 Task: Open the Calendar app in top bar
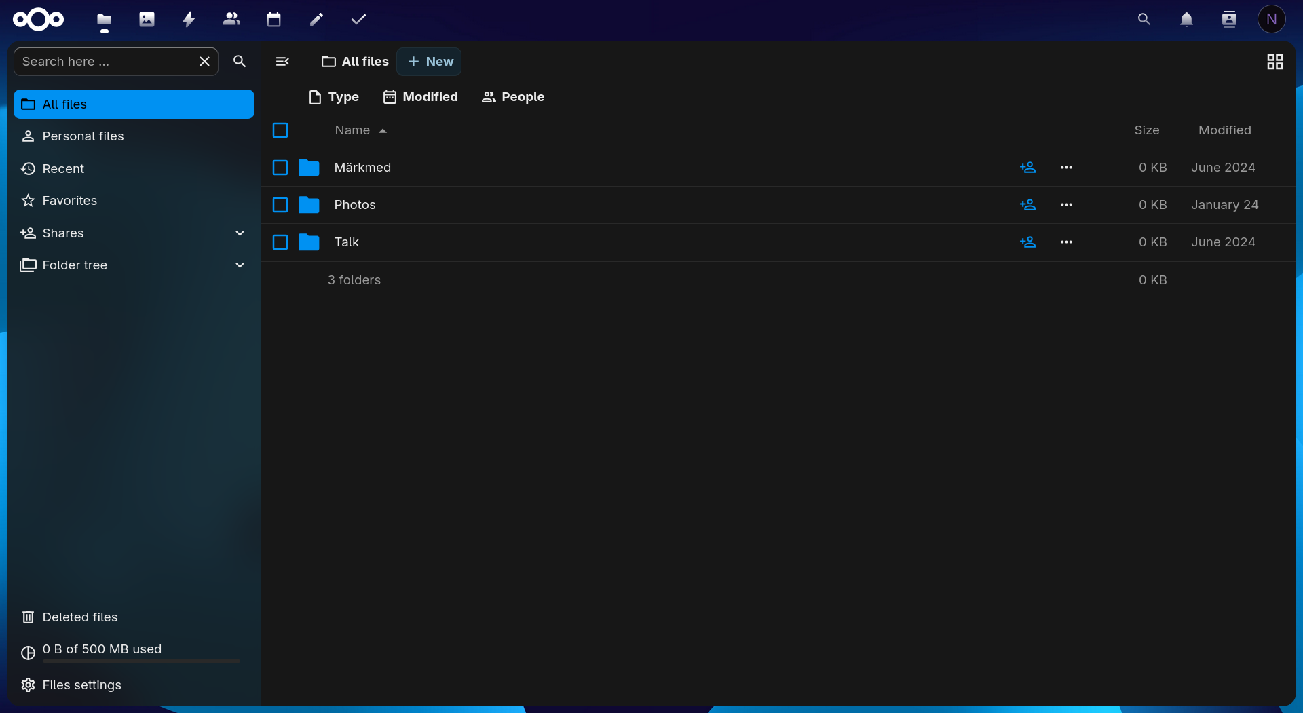coord(273,19)
